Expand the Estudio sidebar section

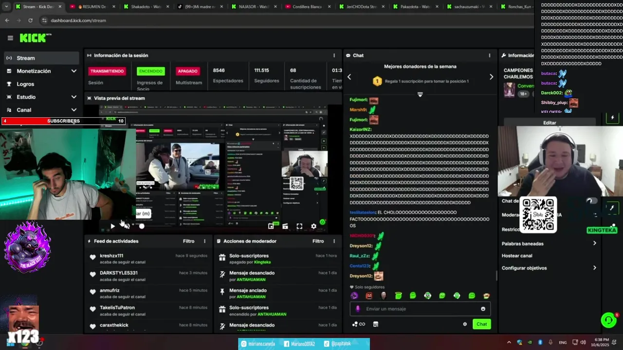(74, 97)
